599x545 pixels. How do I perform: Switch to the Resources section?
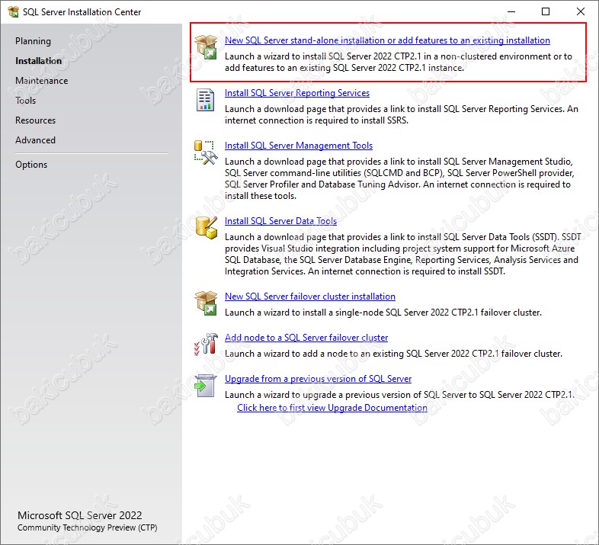pos(36,120)
